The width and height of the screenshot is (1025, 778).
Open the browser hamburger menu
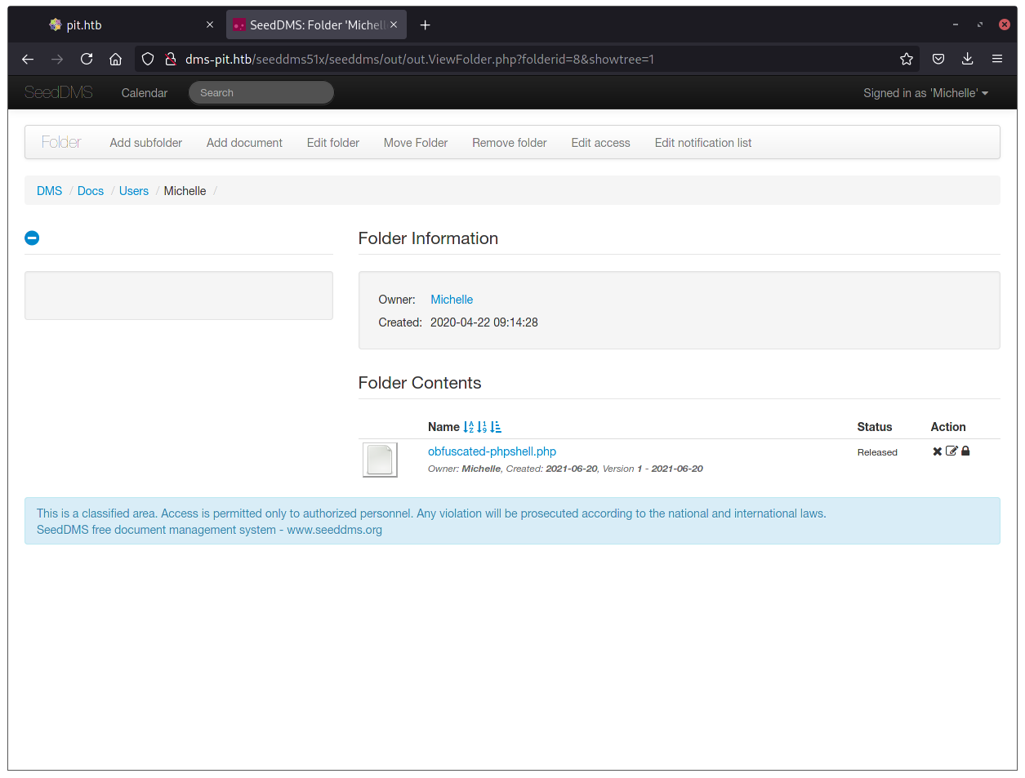[997, 59]
